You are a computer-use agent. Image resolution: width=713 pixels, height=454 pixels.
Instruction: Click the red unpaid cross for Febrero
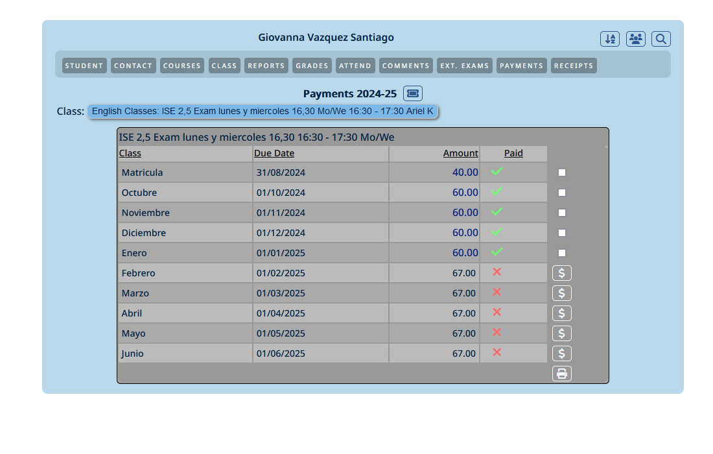pos(497,272)
